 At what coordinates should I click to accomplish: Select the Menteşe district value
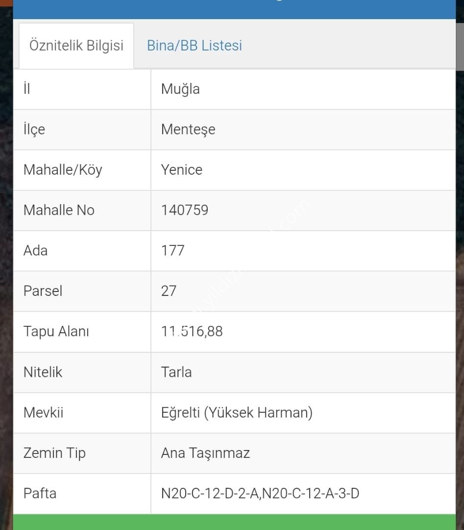188,130
